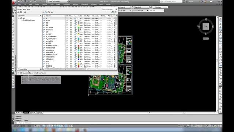Click the red X Delete Layer icon
This screenshot has width=234, height=132.
click(x=49, y=12)
